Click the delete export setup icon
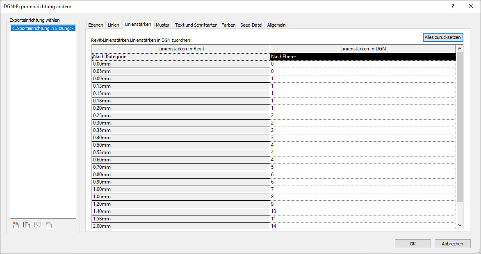 click(48, 225)
